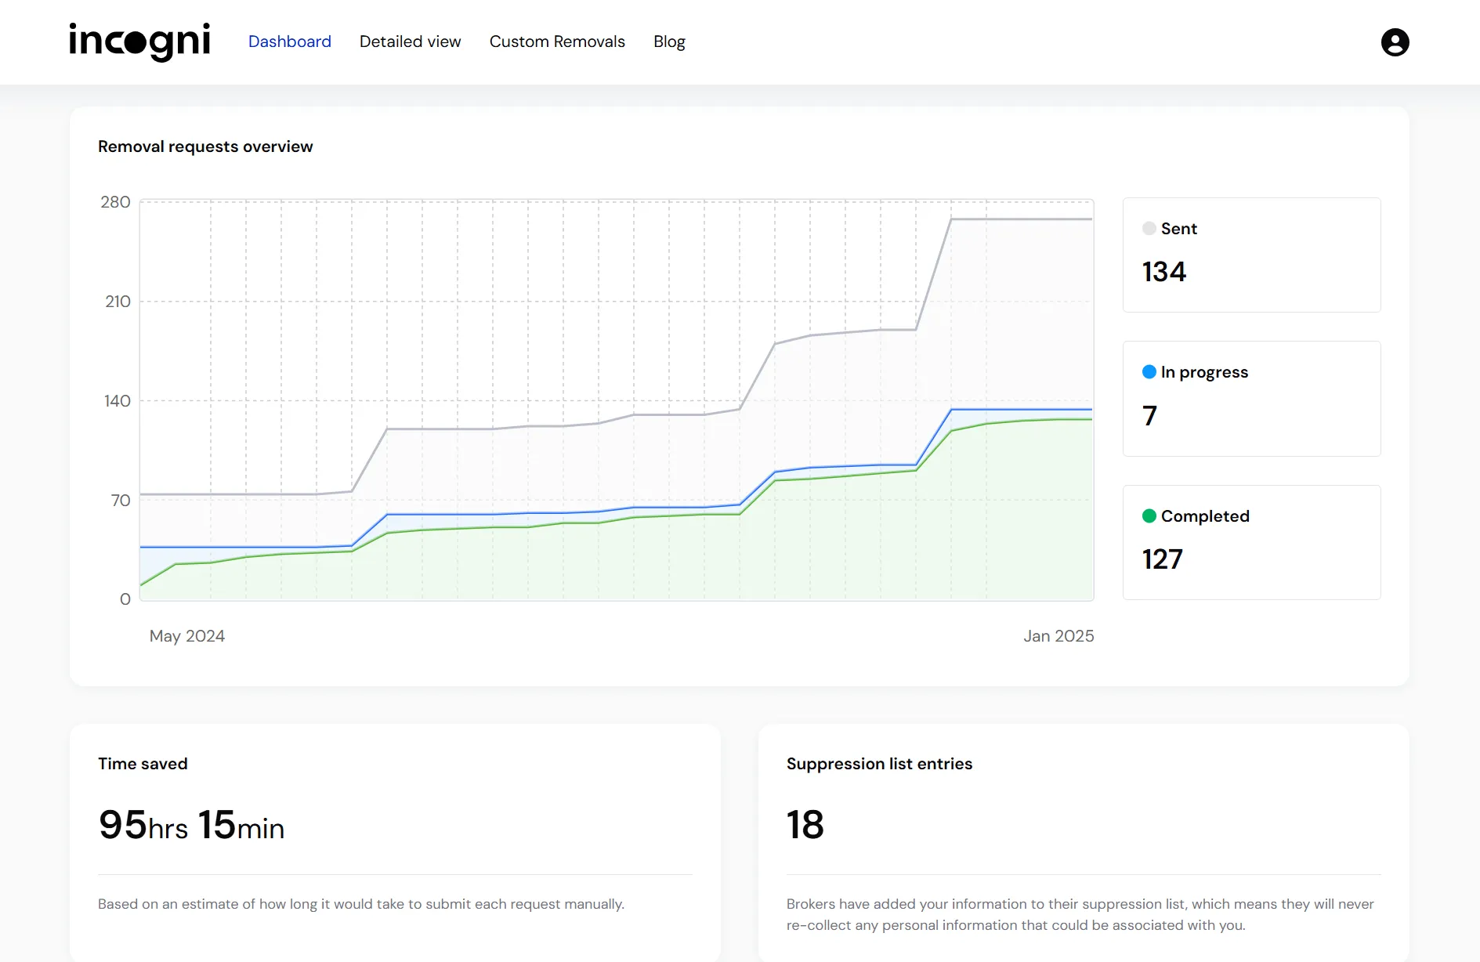This screenshot has width=1480, height=962.
Task: Open the Custom Removals section
Action: [x=557, y=42]
